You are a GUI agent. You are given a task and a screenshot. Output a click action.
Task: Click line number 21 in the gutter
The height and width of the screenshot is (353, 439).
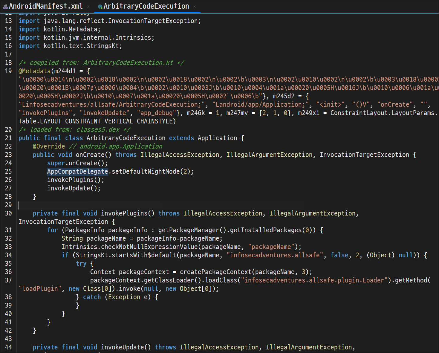click(8, 138)
